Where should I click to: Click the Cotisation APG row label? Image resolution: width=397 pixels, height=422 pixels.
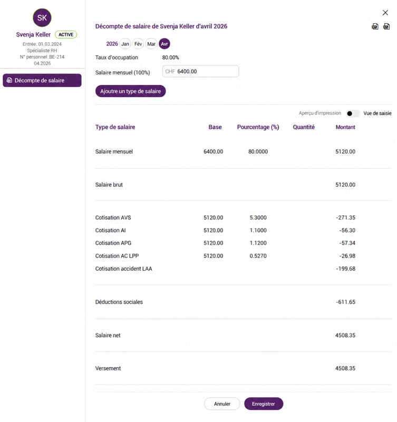[113, 243]
